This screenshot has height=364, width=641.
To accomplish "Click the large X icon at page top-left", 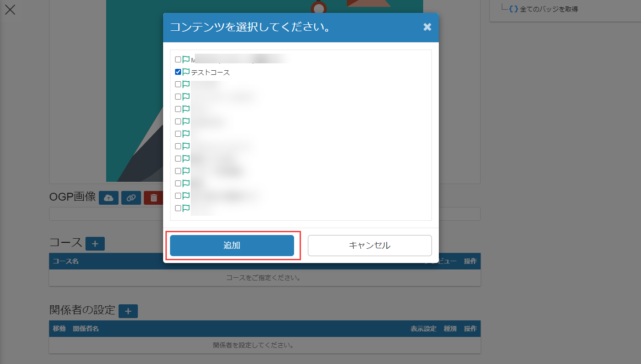I will point(10,10).
